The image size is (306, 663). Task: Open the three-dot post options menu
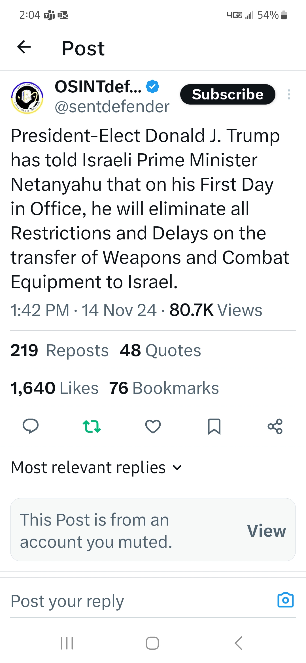(x=289, y=94)
